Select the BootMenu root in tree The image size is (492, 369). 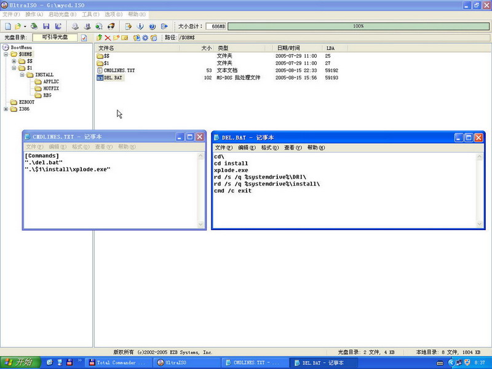[x=21, y=47]
